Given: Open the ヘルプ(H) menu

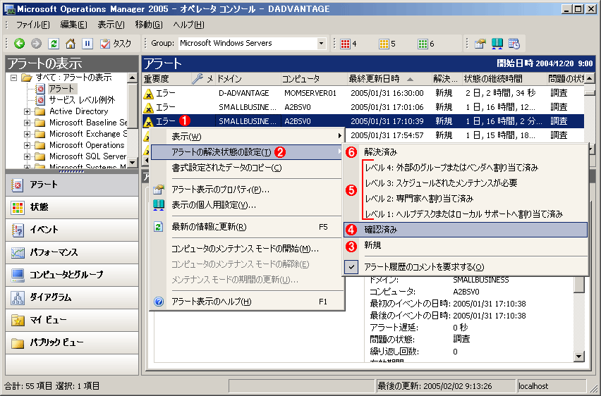Looking at the screenshot, I should [x=188, y=25].
